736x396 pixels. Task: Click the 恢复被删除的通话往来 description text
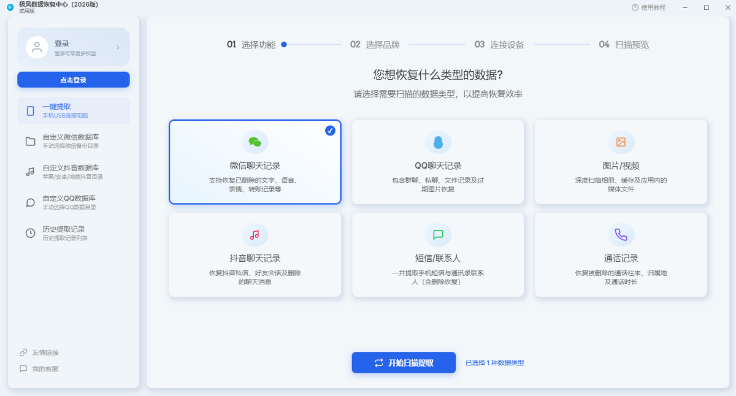621,277
